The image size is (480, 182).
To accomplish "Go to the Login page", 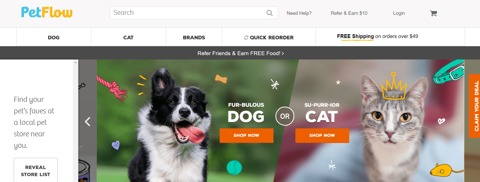I will [x=399, y=13].
